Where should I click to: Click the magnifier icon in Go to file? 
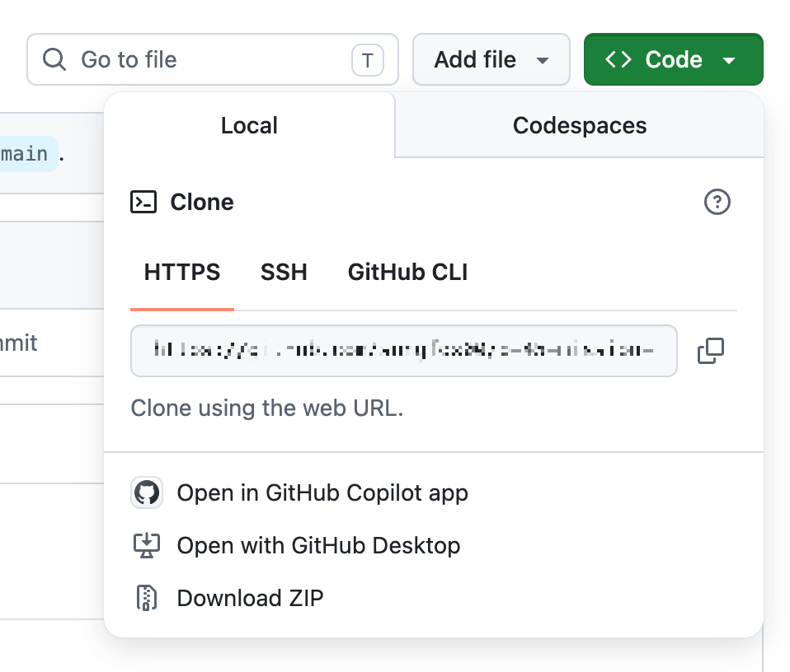tap(54, 59)
